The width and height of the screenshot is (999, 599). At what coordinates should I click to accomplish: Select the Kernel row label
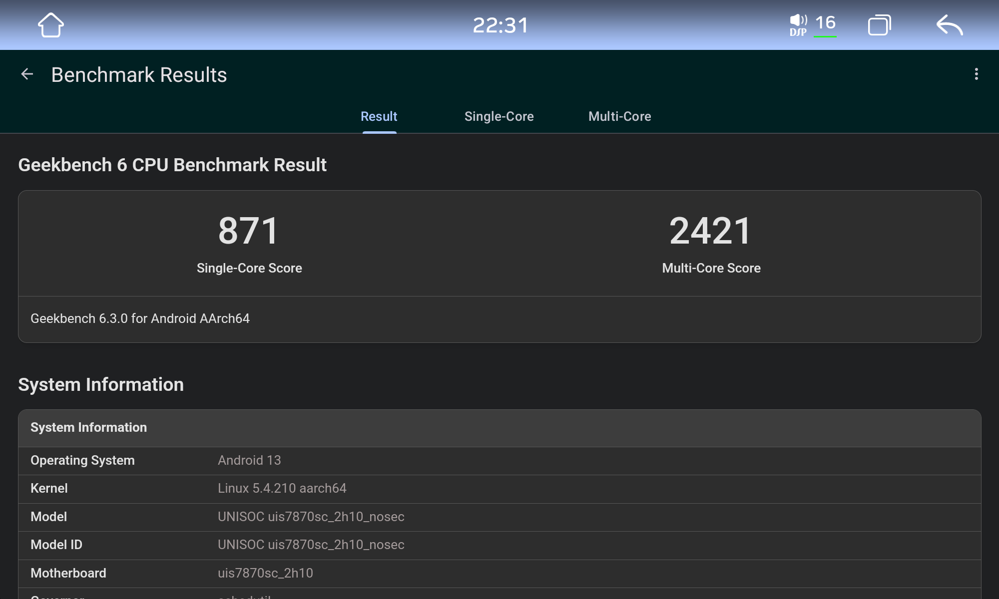tap(49, 488)
